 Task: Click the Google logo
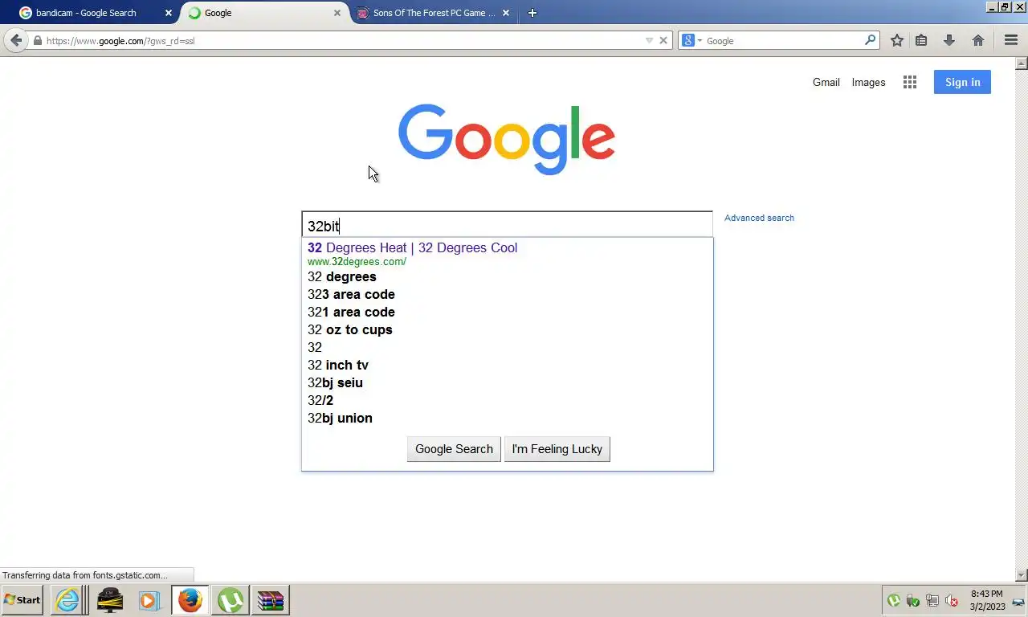(507, 139)
